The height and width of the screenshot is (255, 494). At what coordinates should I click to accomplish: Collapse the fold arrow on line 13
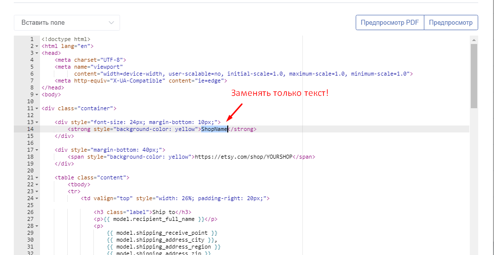[37, 122]
